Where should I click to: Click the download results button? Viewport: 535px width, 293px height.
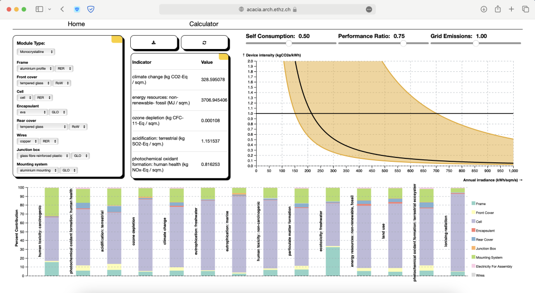click(154, 43)
